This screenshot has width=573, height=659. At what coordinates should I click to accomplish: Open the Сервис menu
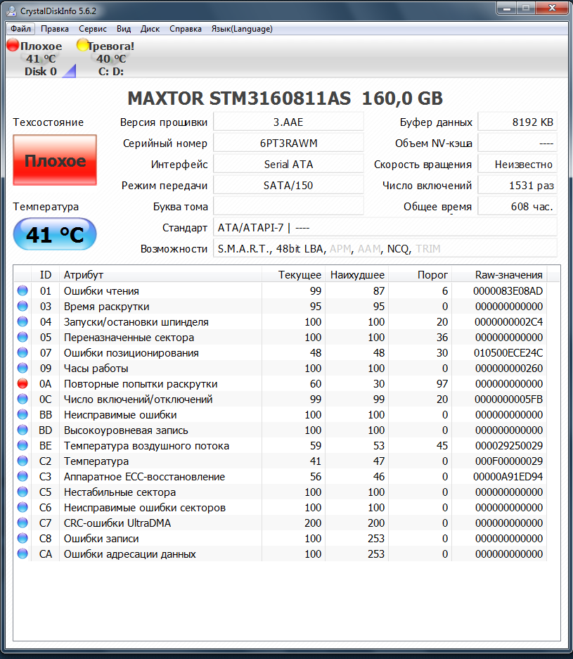pyautogui.click(x=92, y=29)
